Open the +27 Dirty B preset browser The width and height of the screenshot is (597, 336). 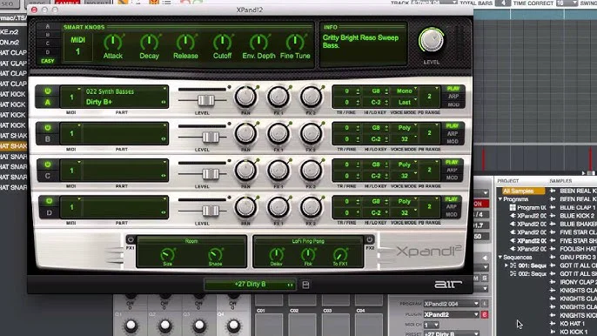click(250, 284)
